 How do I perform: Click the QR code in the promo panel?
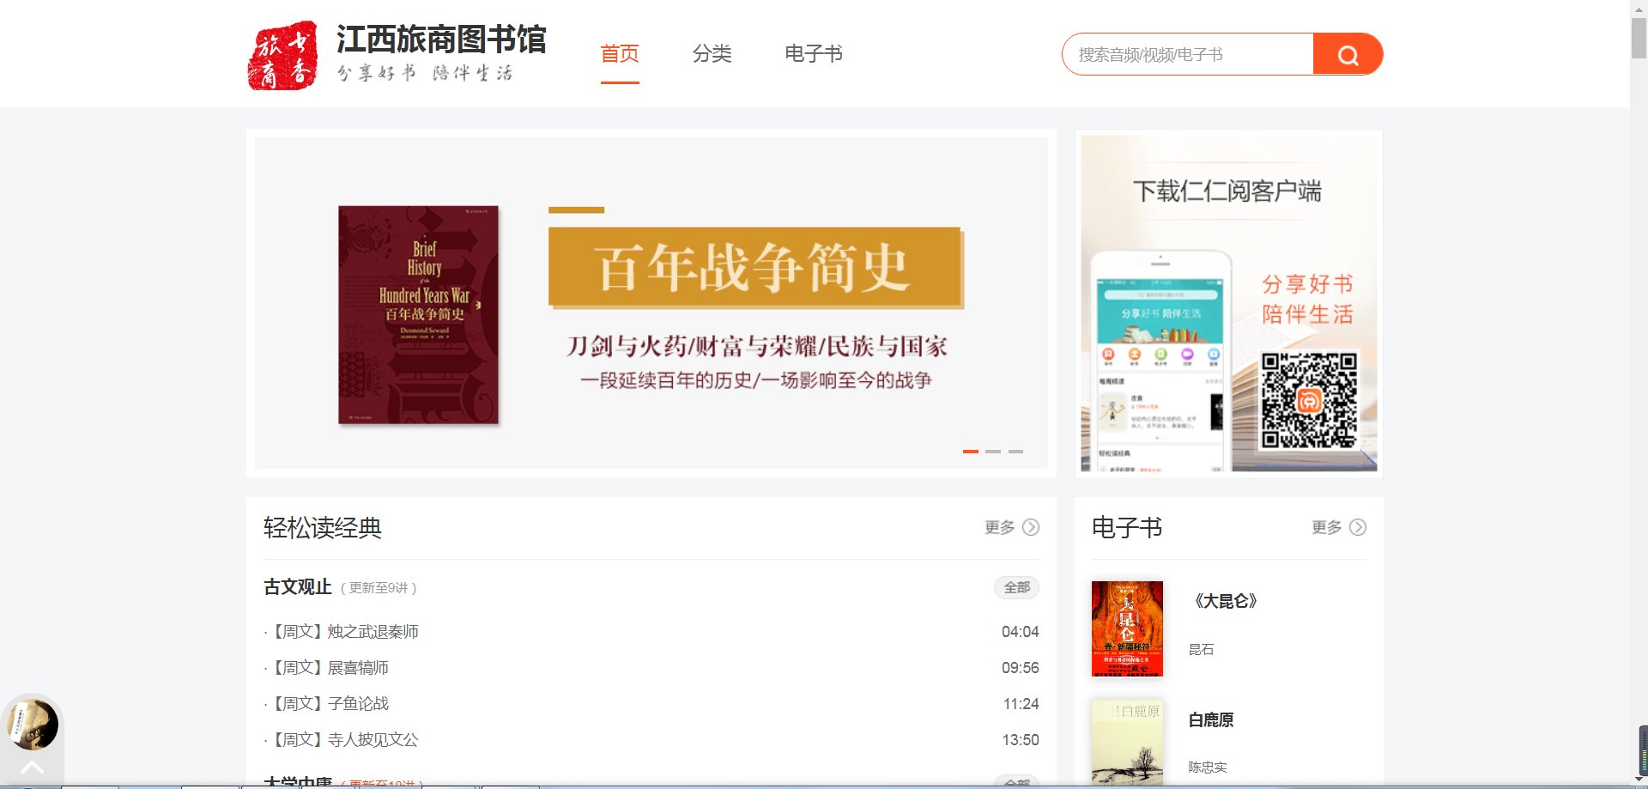pos(1309,400)
